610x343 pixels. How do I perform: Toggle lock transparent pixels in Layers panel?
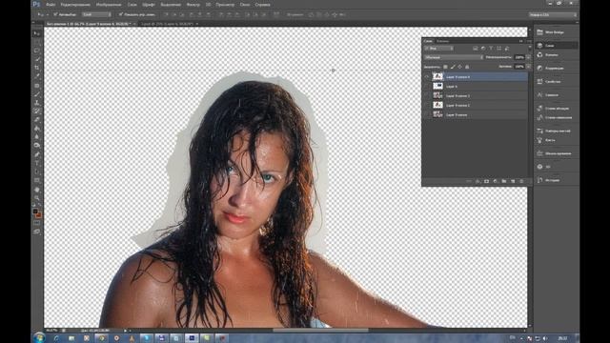(x=445, y=67)
